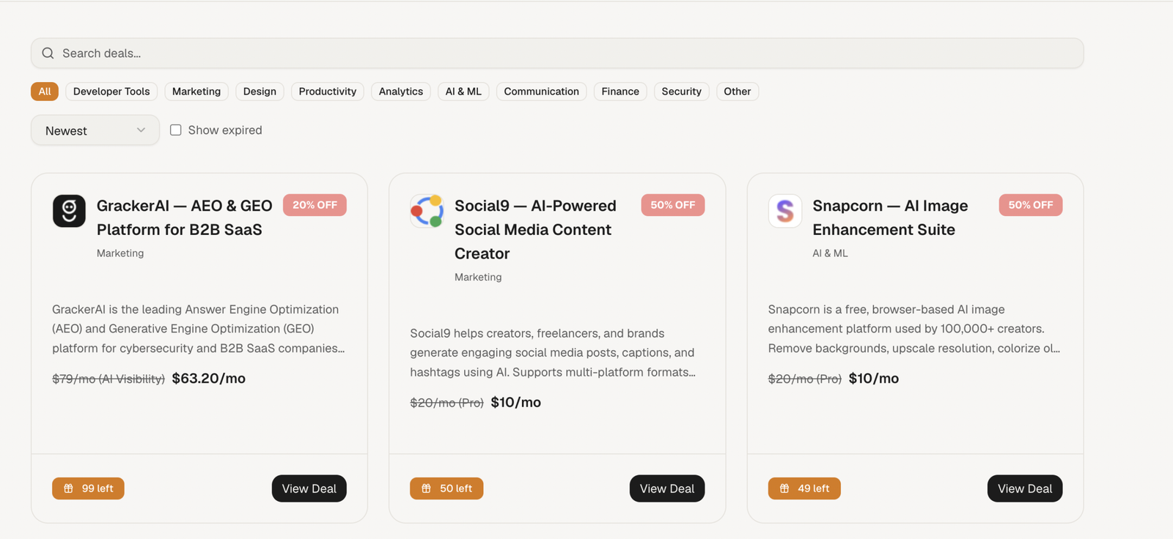Viewport: 1173px width, 539px height.
Task: Click the 20% OFF badge on GrackerAI
Action: [315, 205]
